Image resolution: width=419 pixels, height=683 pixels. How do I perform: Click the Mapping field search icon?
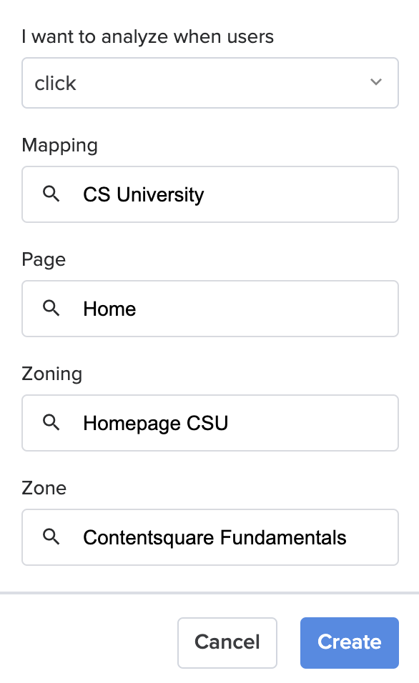pyautogui.click(x=51, y=194)
